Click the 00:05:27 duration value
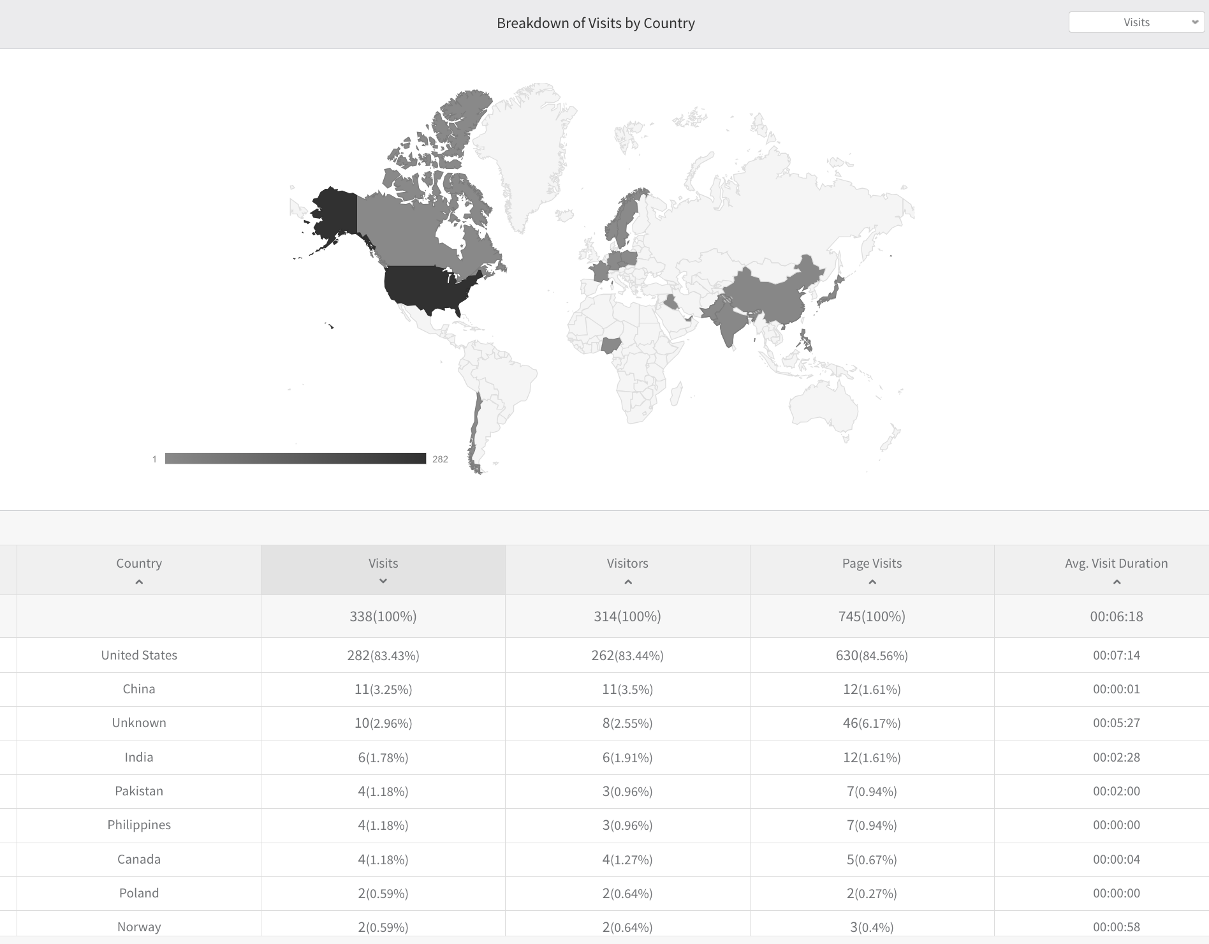 1116,723
